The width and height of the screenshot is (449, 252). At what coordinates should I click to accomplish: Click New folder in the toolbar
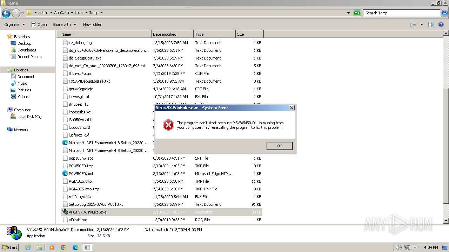pos(92,24)
